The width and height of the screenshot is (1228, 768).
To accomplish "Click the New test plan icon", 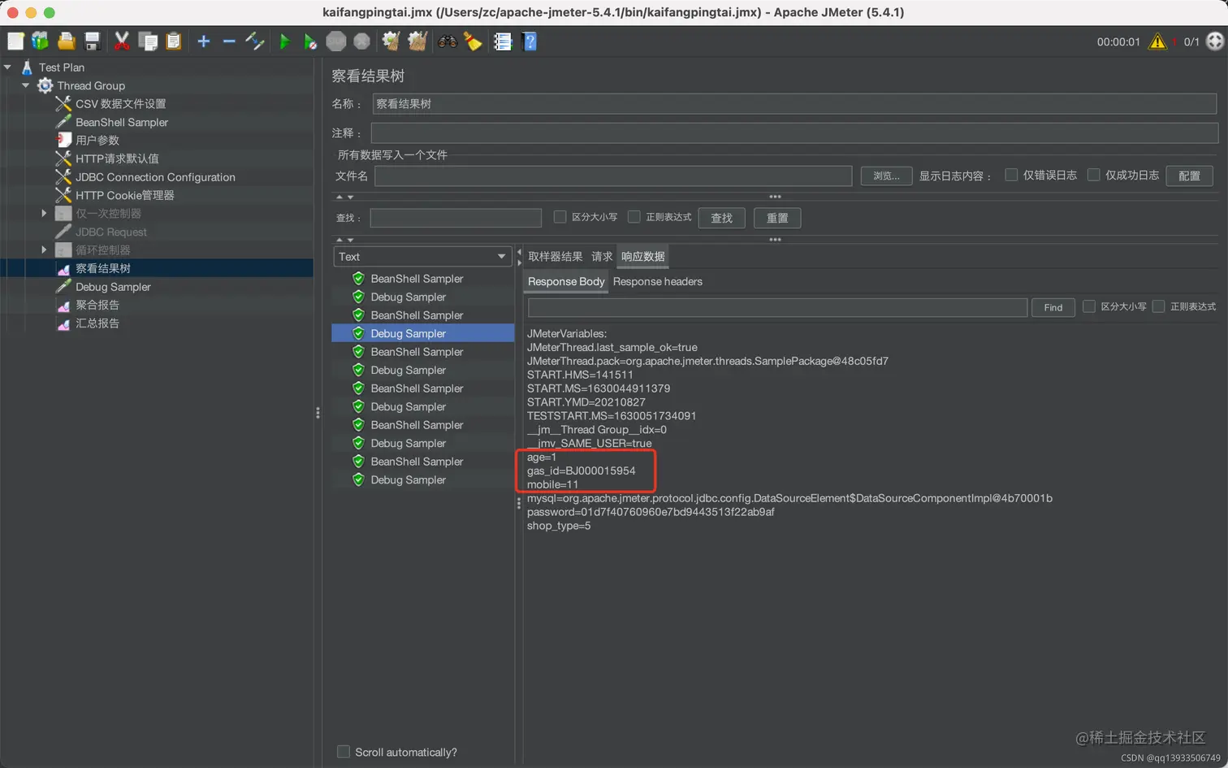I will [x=15, y=41].
